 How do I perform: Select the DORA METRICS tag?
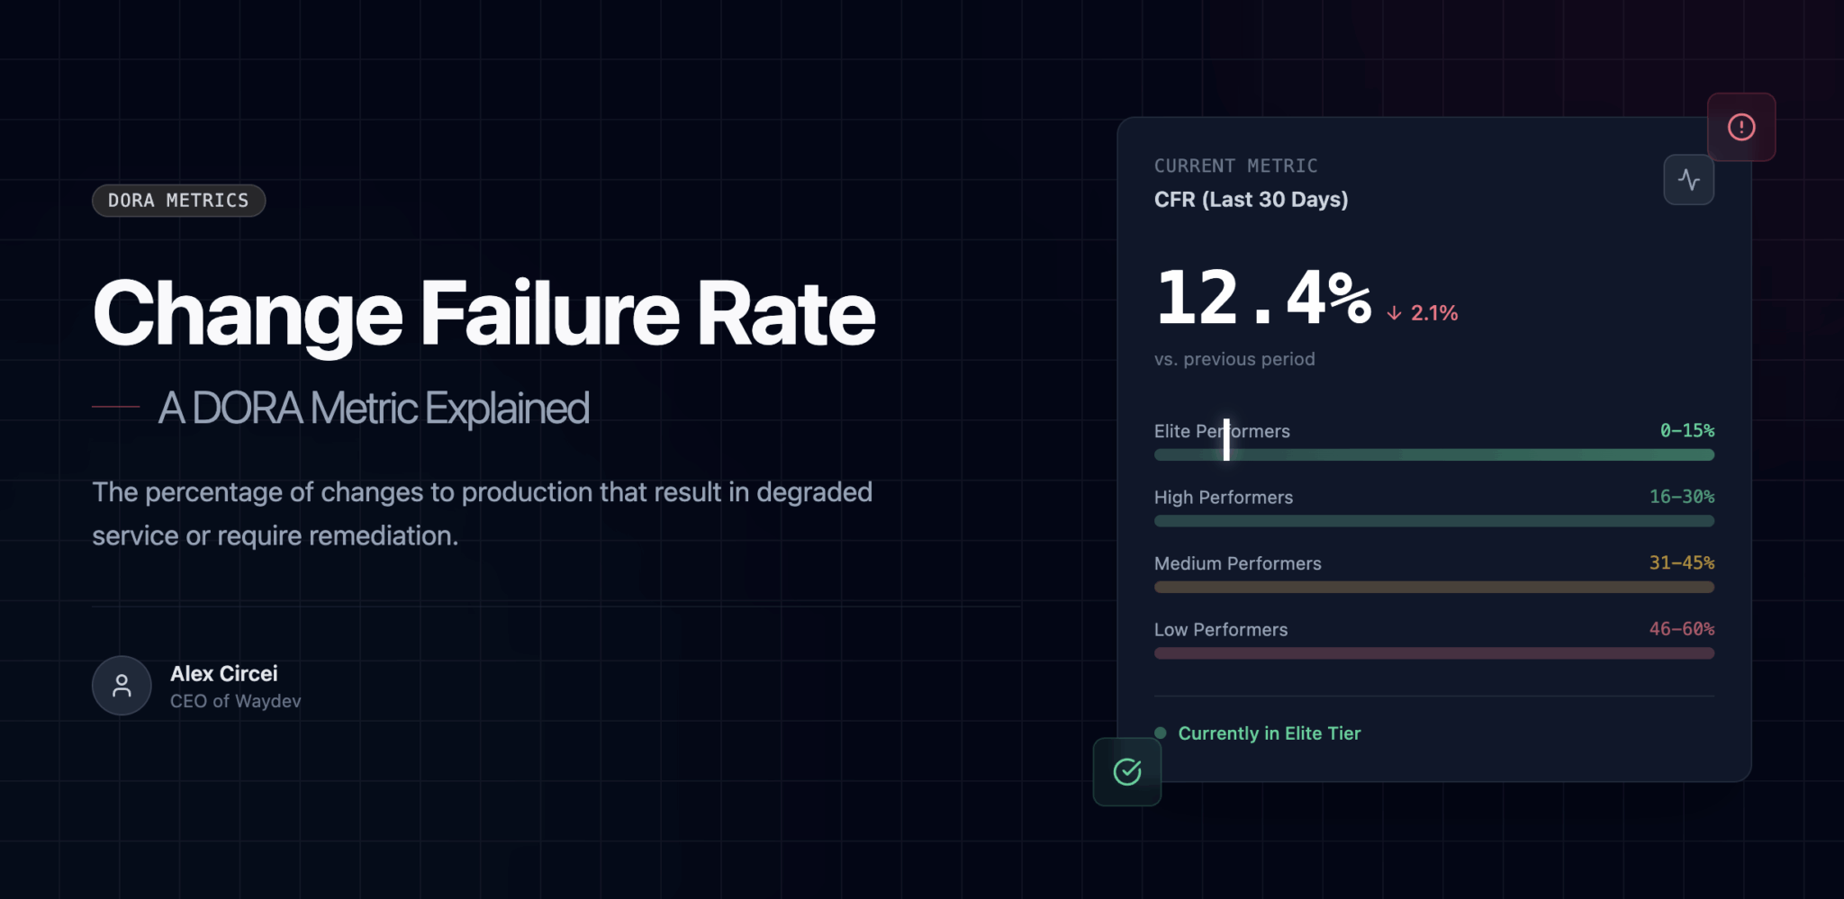coord(178,200)
